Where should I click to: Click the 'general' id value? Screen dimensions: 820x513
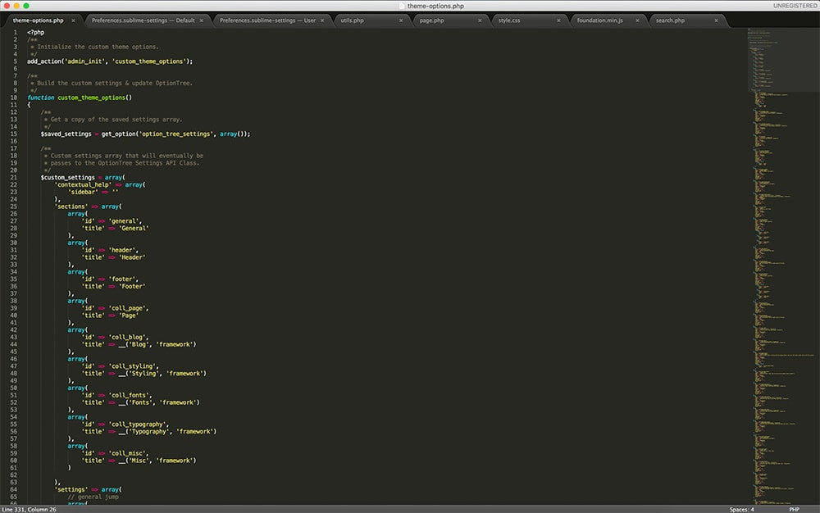click(124, 221)
